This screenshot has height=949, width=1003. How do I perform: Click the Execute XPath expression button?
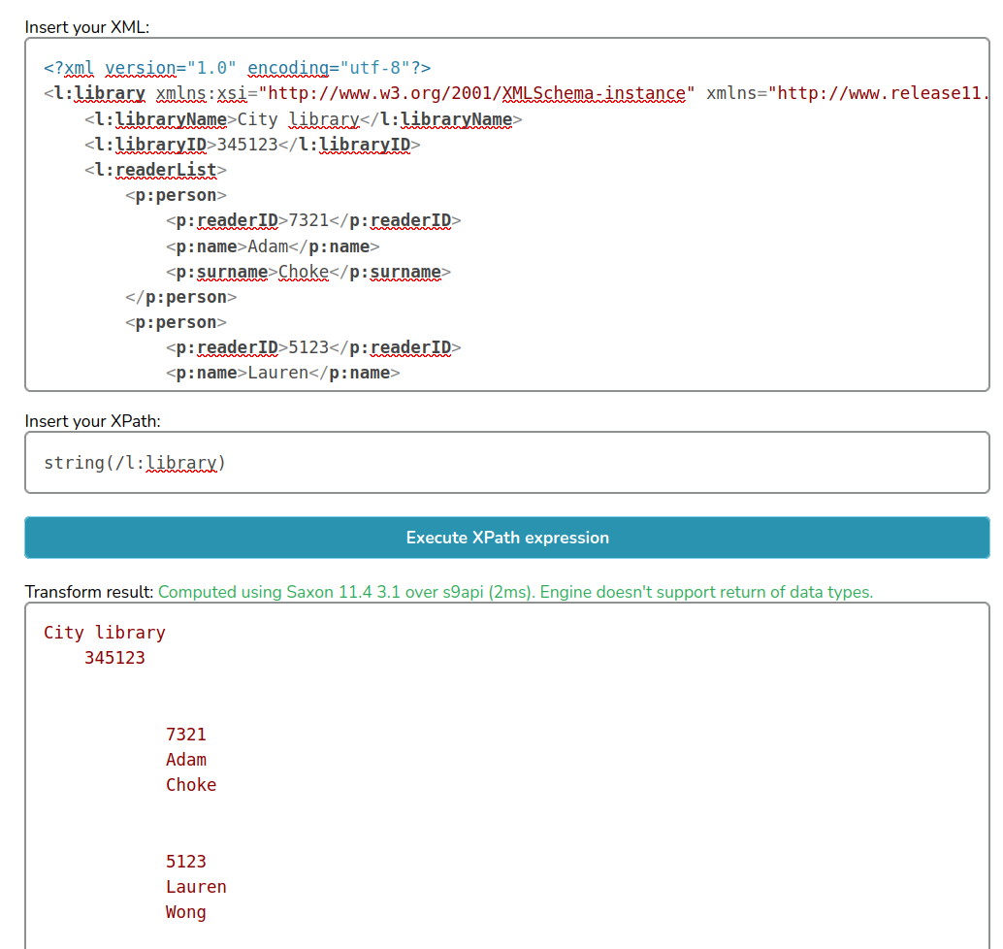[506, 538]
